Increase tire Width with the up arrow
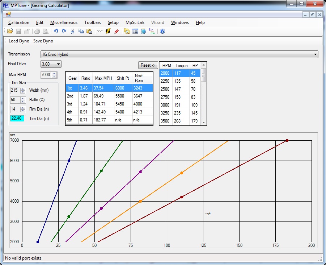This screenshot has width=326, height=265. 23,89
